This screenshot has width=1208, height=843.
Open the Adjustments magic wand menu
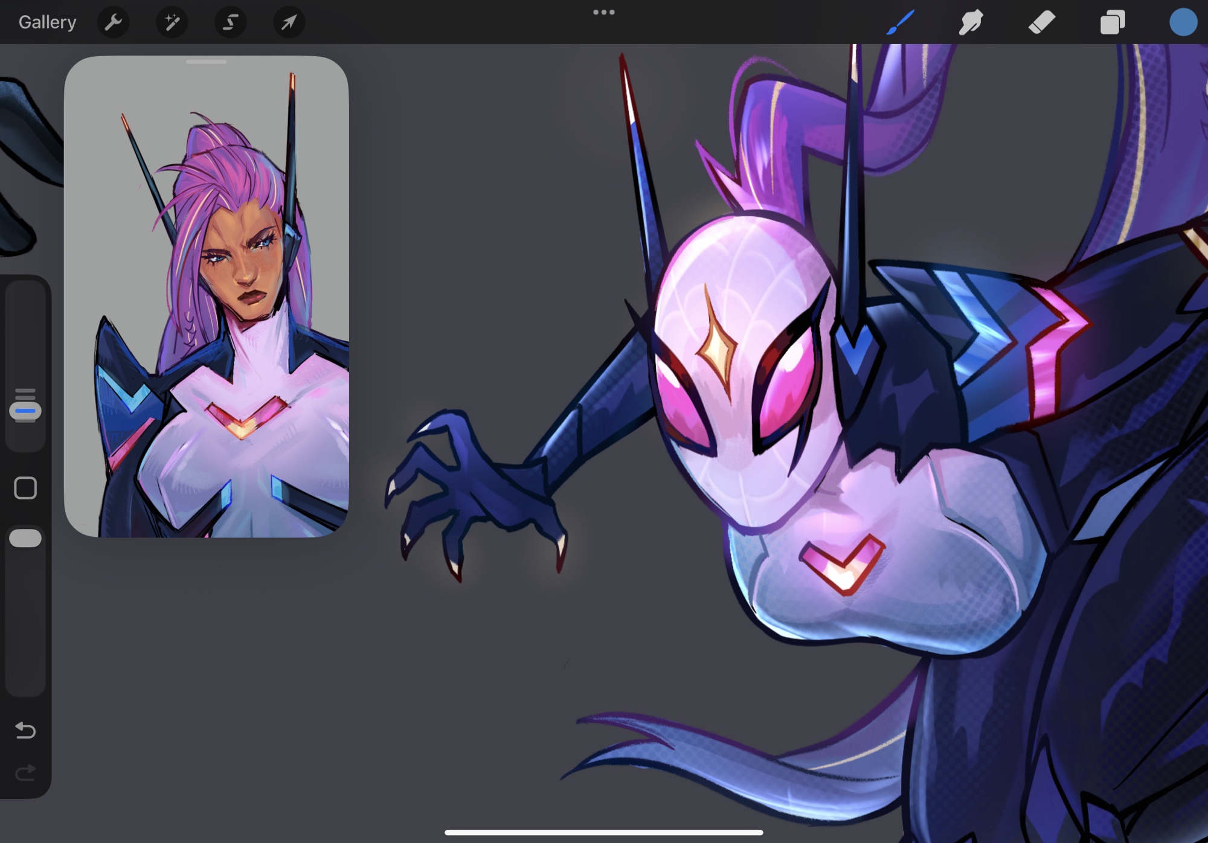(172, 22)
